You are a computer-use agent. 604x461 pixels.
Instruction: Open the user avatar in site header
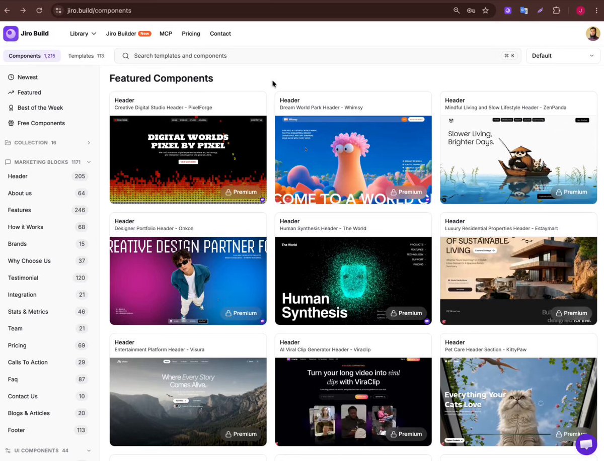pyautogui.click(x=593, y=34)
